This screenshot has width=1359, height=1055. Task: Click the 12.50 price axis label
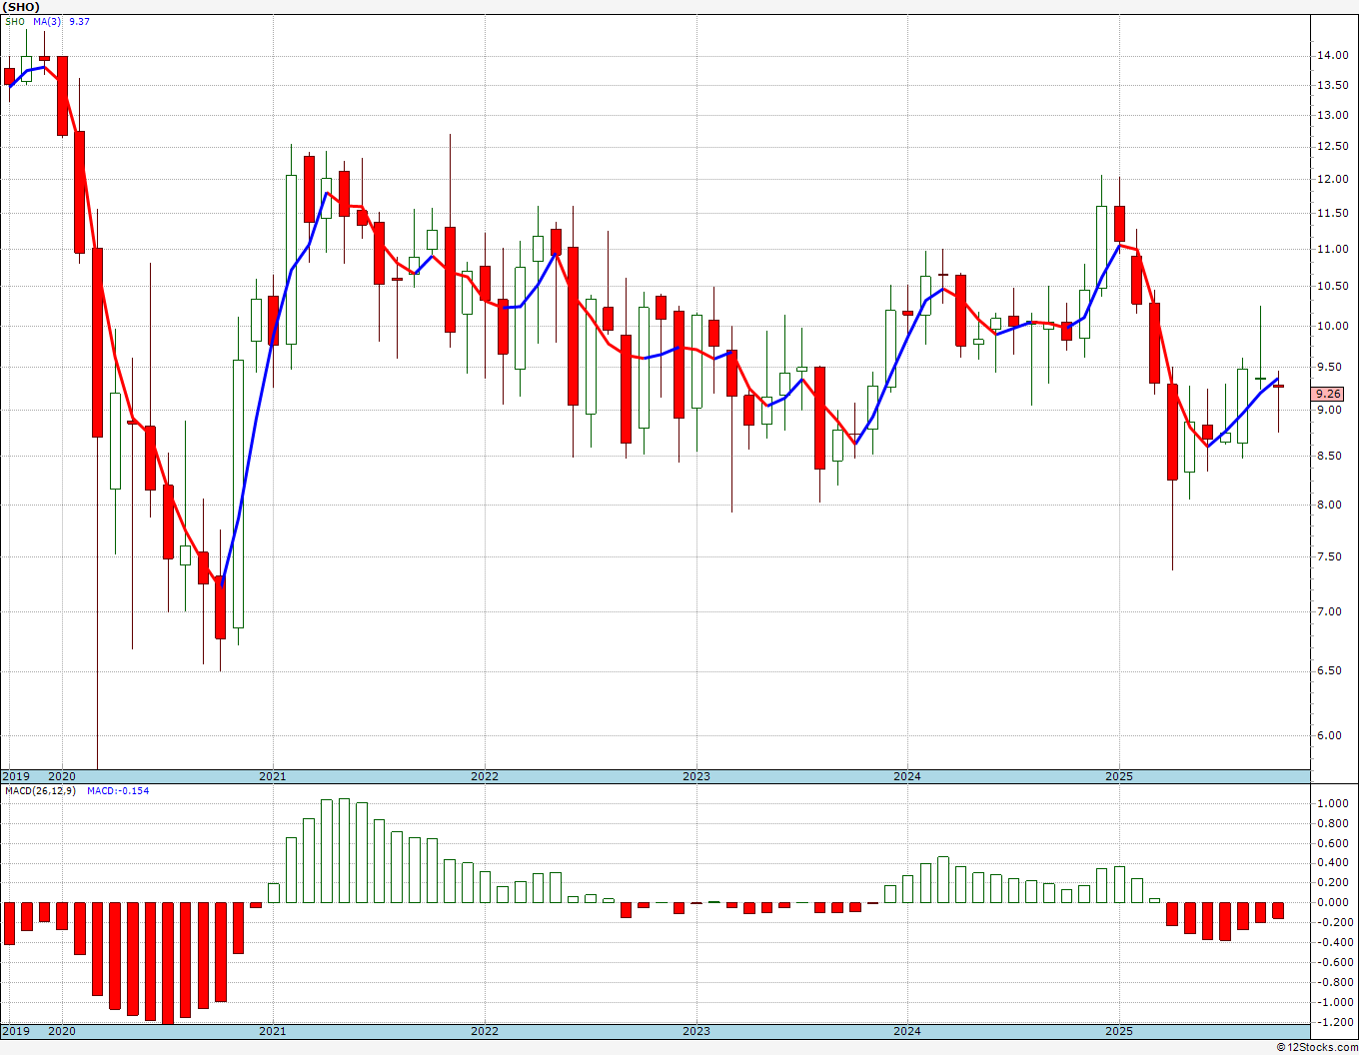[1333, 147]
